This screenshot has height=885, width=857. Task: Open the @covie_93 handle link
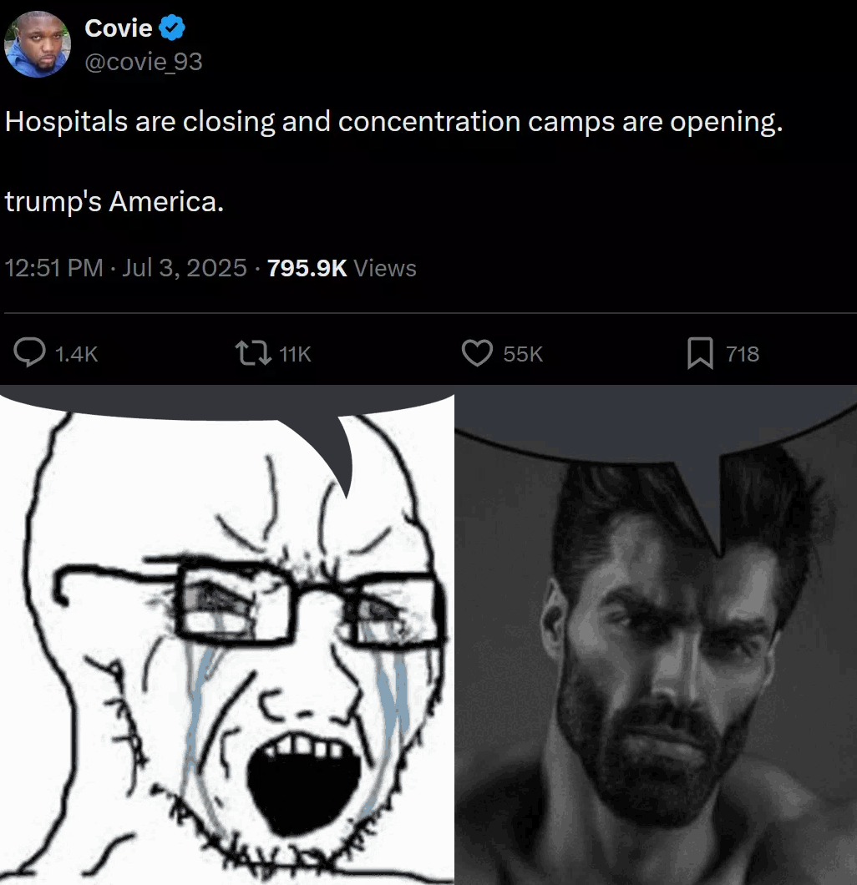[x=144, y=62]
